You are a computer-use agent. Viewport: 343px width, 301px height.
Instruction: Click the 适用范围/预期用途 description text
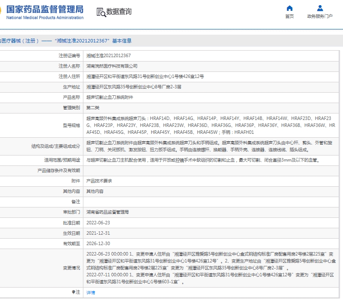pyautogui.click(x=203, y=160)
